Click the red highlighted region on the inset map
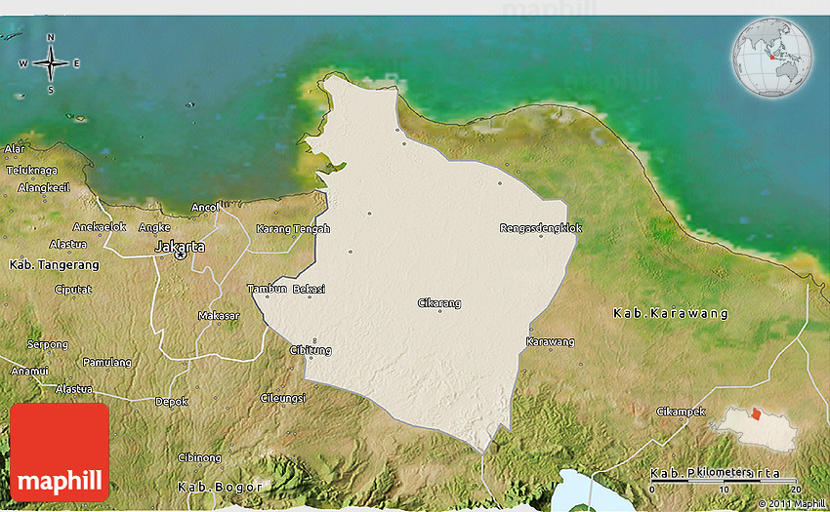830x512 pixels. pyautogui.click(x=756, y=414)
